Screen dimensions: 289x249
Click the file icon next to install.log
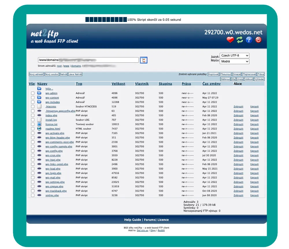click(x=39, y=120)
